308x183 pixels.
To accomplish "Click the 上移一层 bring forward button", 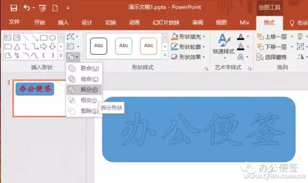I will click(272, 36).
